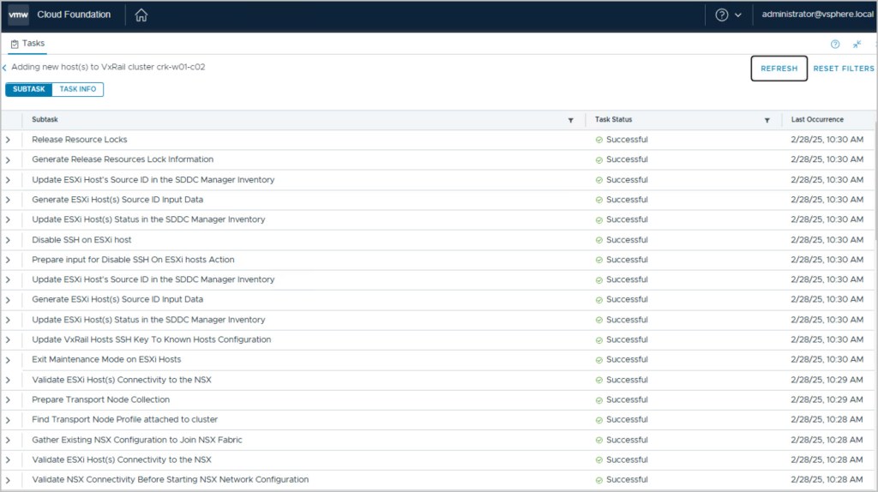Open the Subtask column filter icon
The height and width of the screenshot is (492, 878).
(x=571, y=121)
